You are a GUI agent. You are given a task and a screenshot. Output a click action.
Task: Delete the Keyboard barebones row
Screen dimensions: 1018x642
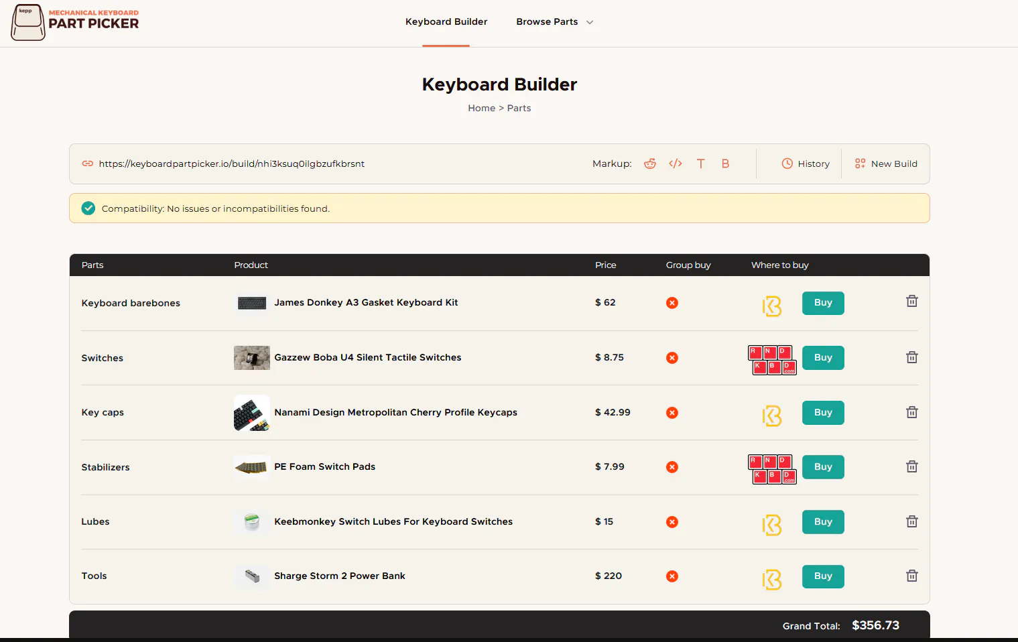(912, 301)
